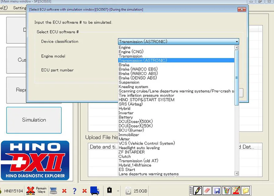Click the HINO DXII logo image
Screen dimensions: 274x196
click(35, 161)
